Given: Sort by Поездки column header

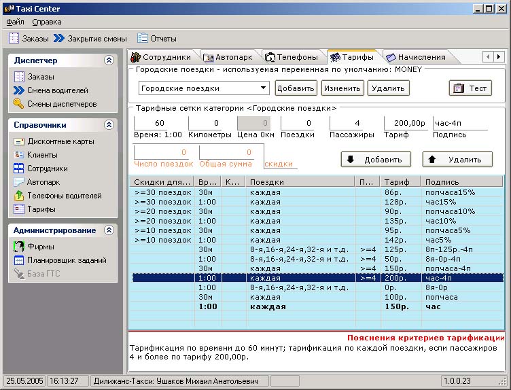Looking at the screenshot, I should click(300, 182).
